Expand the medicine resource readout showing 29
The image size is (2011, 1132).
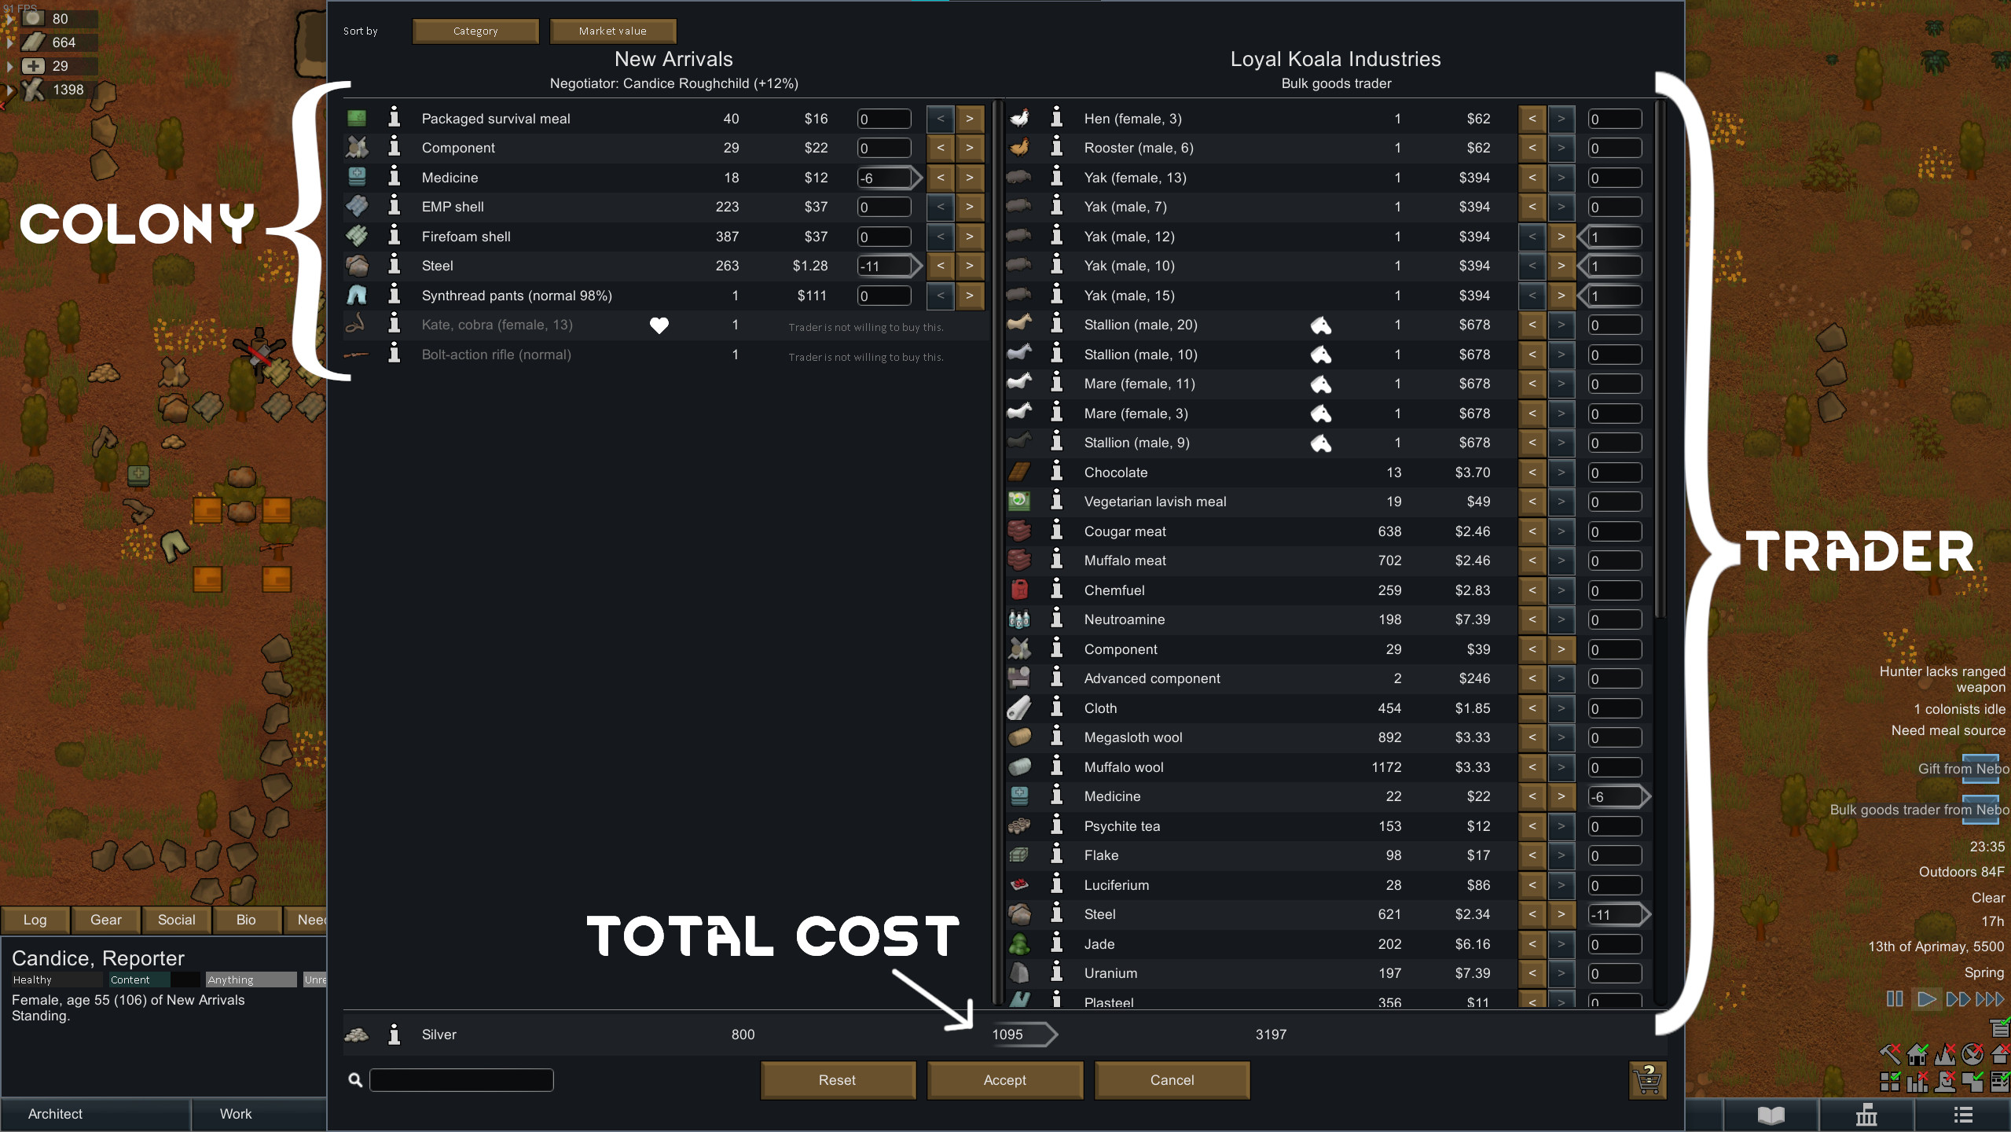pyautogui.click(x=10, y=66)
